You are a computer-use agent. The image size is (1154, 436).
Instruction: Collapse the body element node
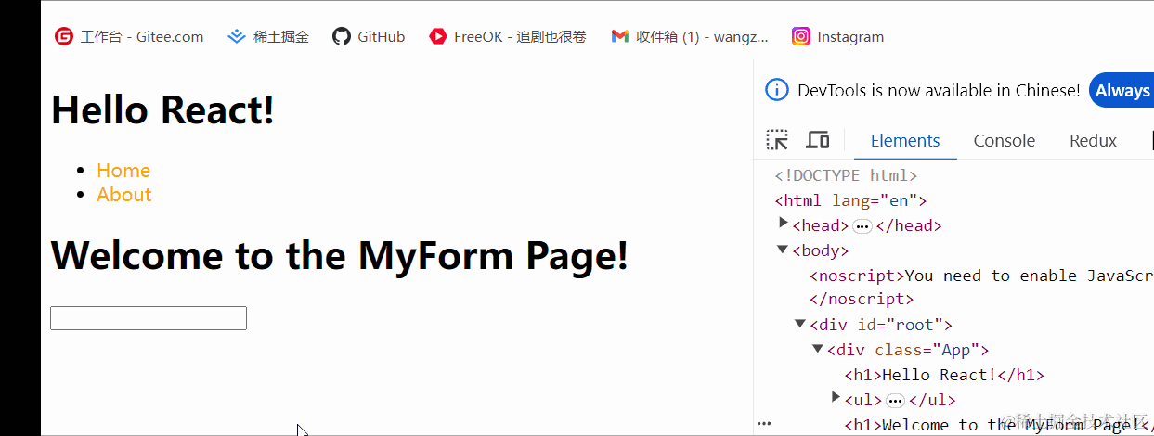point(783,250)
